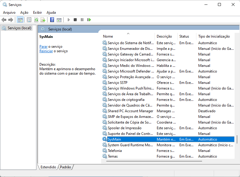Click the Show/Hide Console Tree toolbar icon

click(x=20, y=20)
